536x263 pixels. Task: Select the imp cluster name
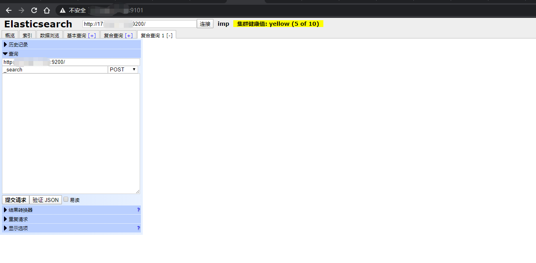coord(223,24)
